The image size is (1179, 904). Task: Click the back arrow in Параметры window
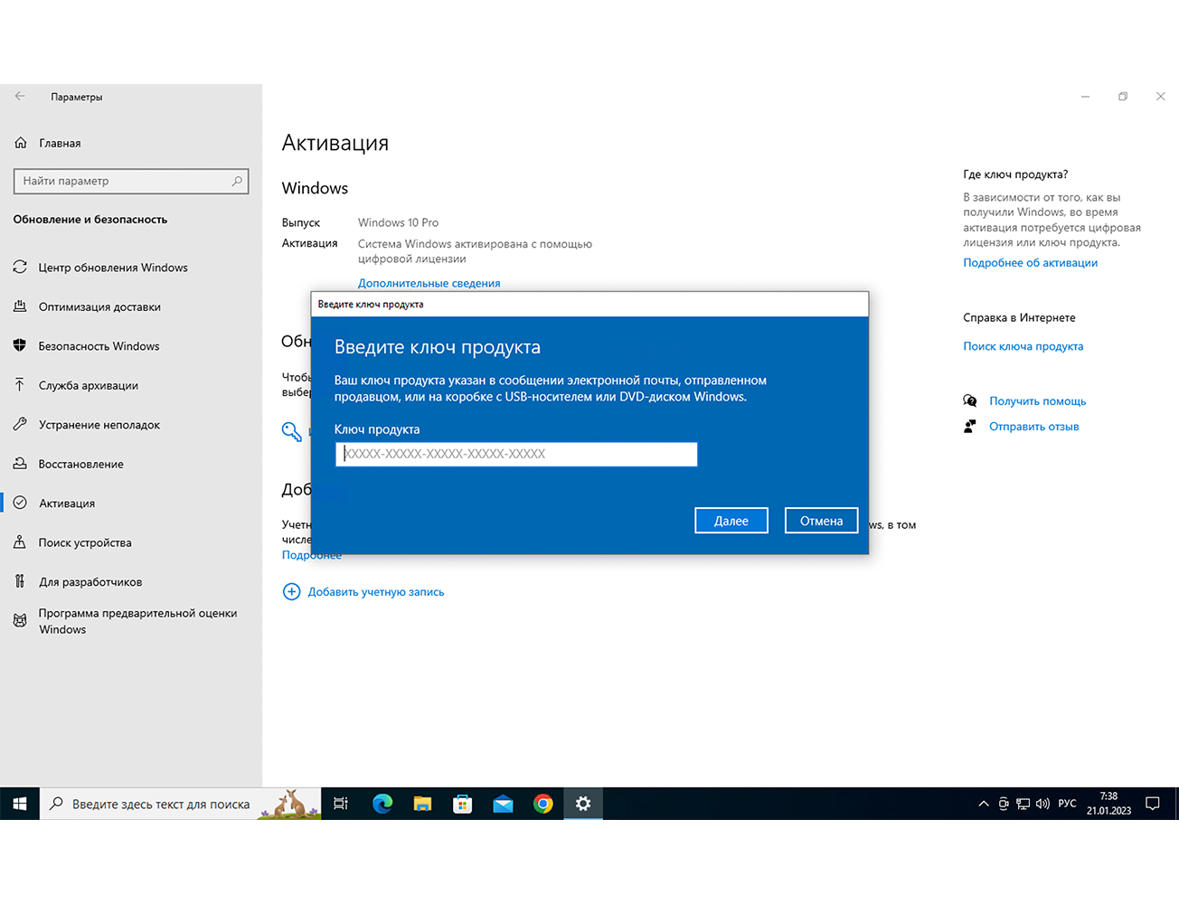[20, 96]
